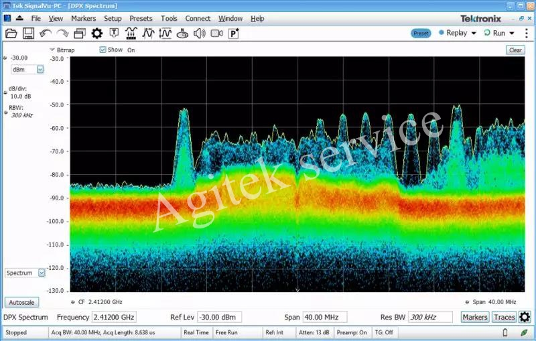Open the Presets menu

(x=141, y=18)
